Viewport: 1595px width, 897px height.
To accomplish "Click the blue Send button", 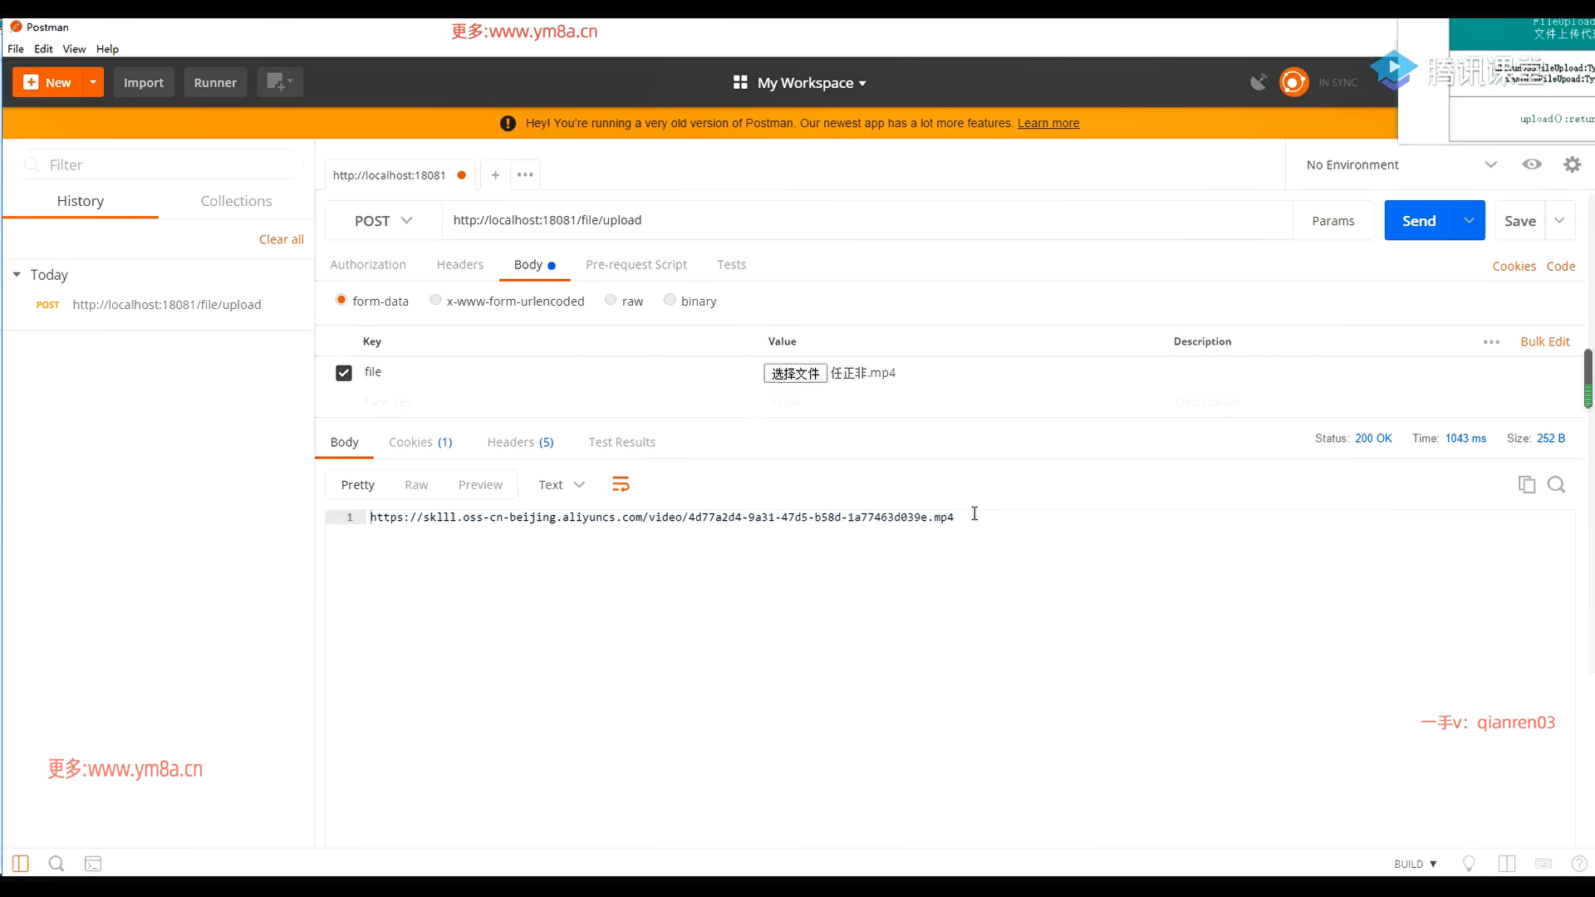I will (x=1418, y=220).
